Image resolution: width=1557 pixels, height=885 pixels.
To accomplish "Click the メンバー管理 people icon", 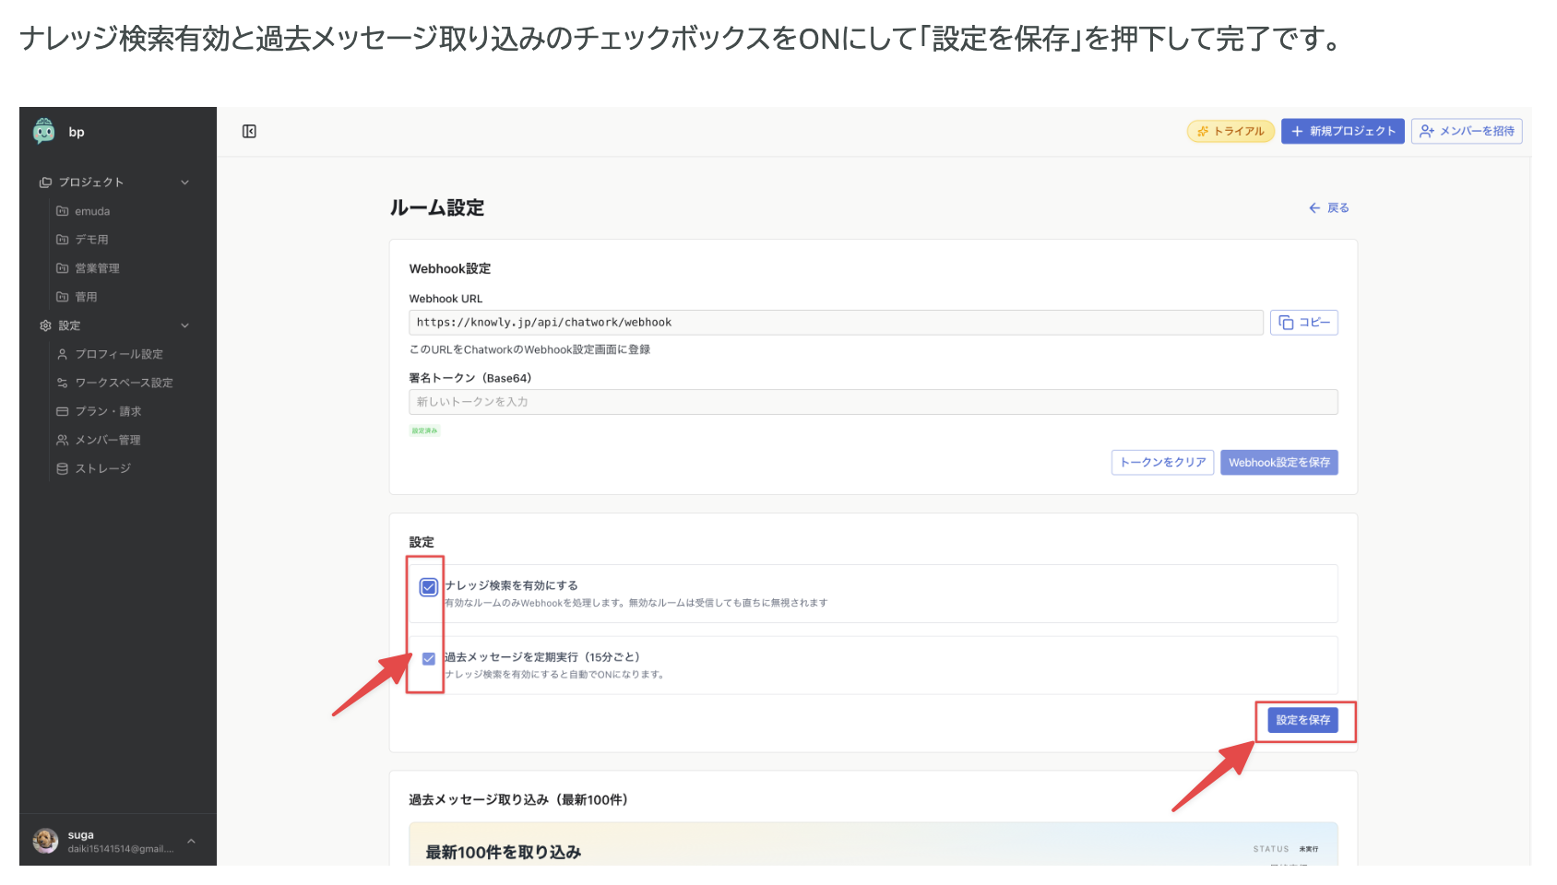I will pos(61,440).
